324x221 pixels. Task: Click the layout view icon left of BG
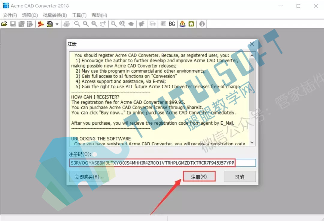(163, 24)
